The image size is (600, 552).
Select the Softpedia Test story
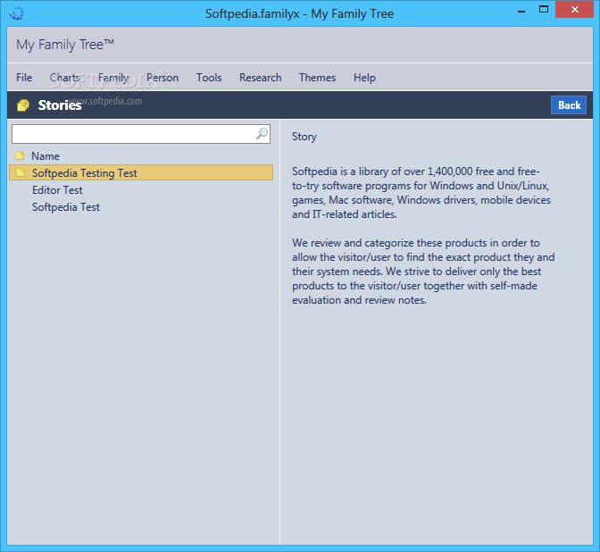pyautogui.click(x=66, y=207)
